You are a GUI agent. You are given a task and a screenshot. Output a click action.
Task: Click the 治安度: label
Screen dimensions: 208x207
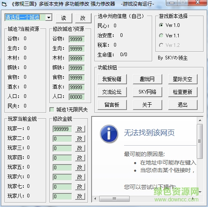click(106, 35)
